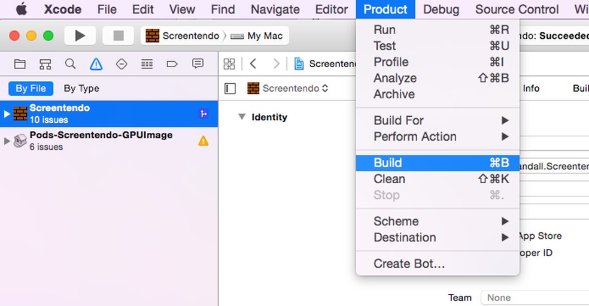Select the By File issue filter
Viewport: 589px width, 306px height.
pos(31,88)
